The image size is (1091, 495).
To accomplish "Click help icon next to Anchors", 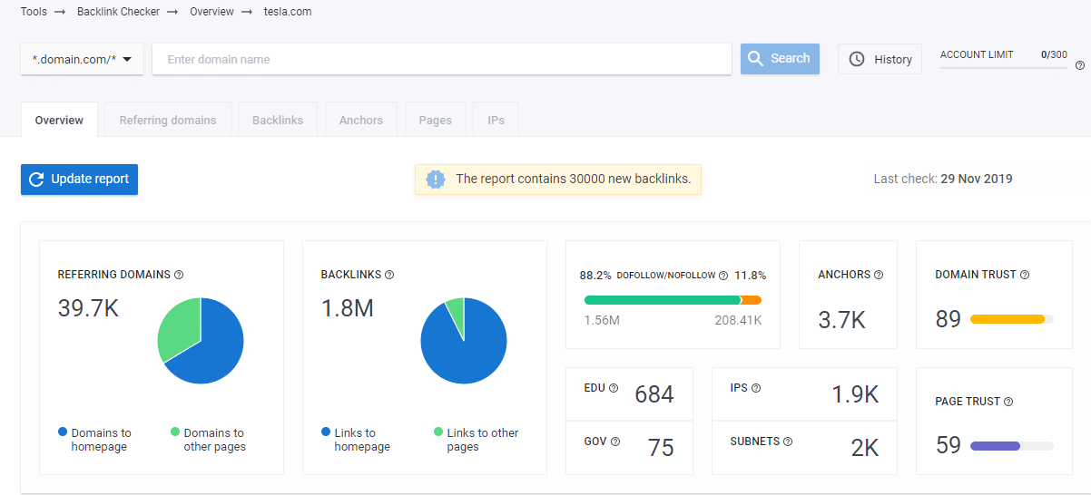I will click(x=879, y=275).
